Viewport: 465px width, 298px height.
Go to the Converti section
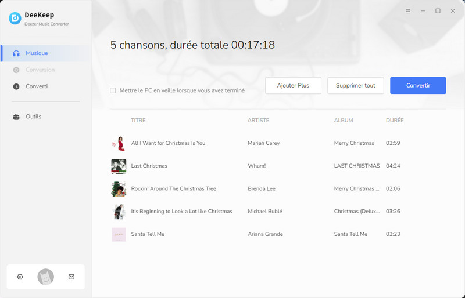click(46, 86)
